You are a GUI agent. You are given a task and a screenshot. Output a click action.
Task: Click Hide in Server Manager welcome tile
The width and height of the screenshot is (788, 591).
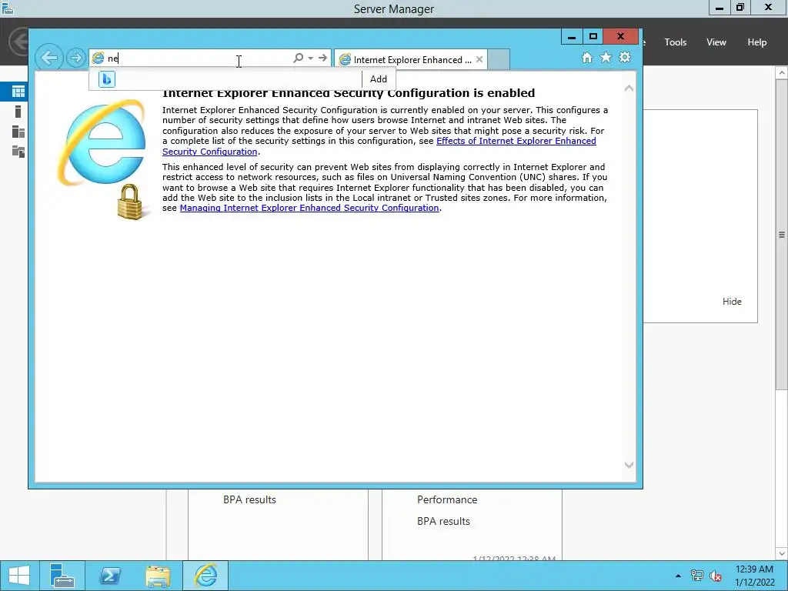732,302
